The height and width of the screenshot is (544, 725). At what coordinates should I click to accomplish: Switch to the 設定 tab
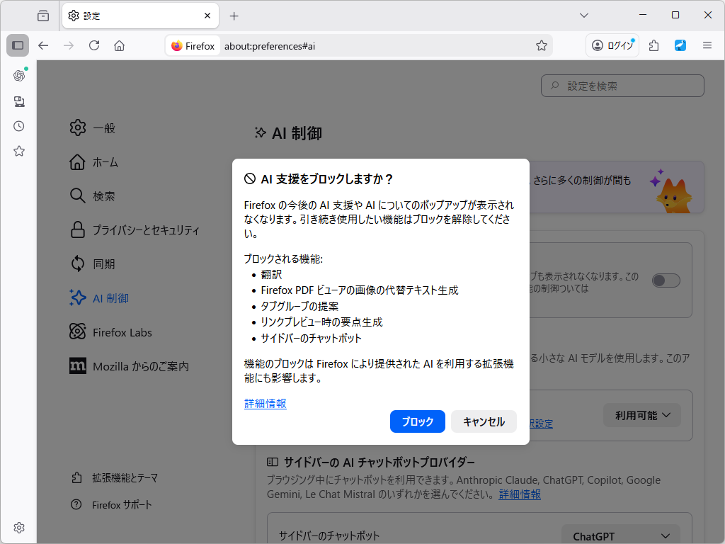113,15
